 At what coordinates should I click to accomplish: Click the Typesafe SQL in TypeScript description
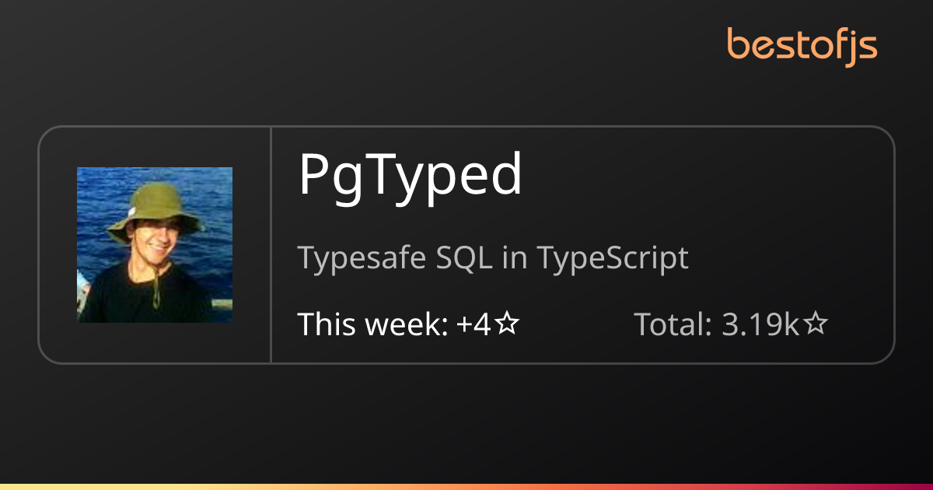pyautogui.click(x=494, y=257)
